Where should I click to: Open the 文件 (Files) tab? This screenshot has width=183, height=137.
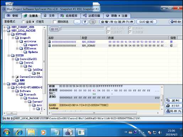49,16
